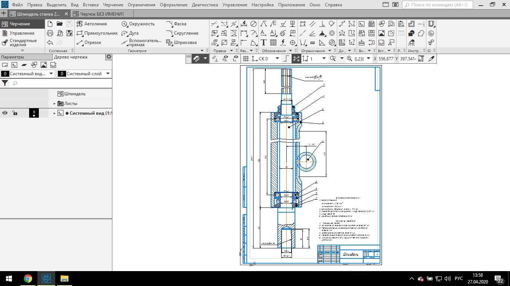Select the Автолиния drawing tool

(x=92, y=24)
